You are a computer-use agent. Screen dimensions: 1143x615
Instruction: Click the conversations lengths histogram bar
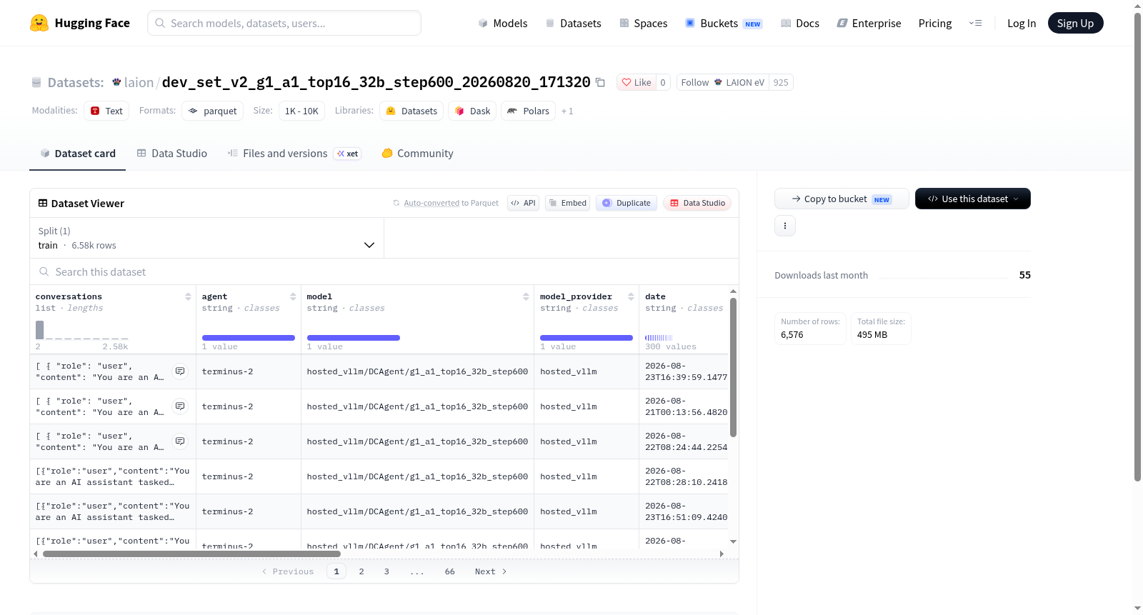click(40, 330)
